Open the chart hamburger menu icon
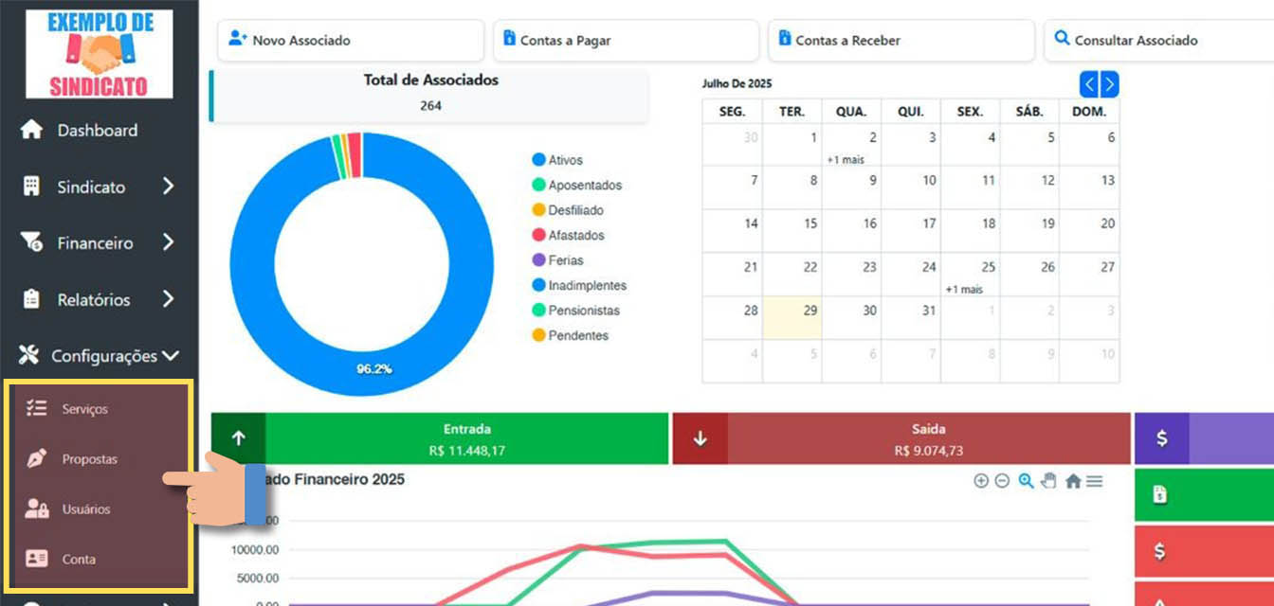 1093,481
